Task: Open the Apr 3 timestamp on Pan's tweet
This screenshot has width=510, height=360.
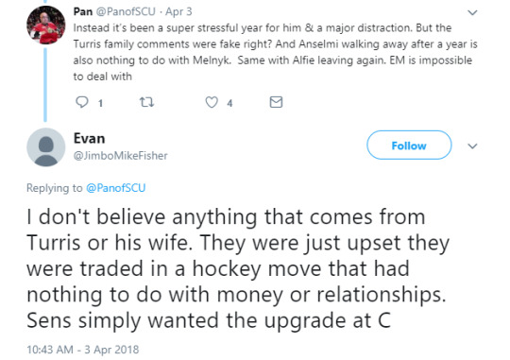Action: coord(178,11)
